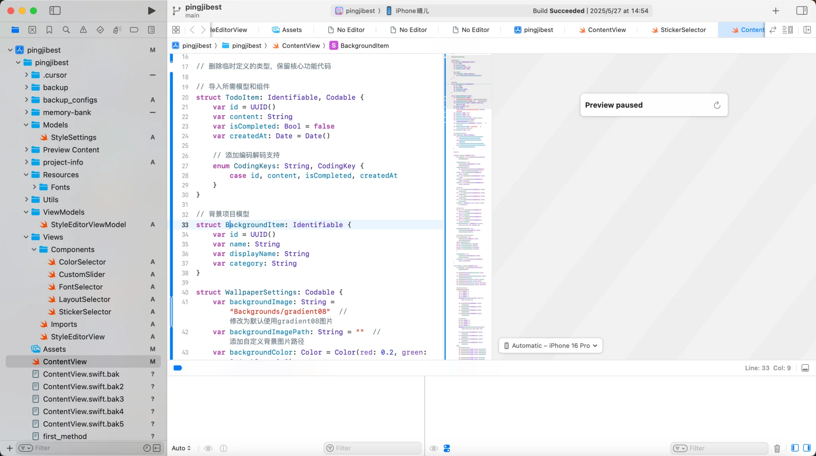Toggle the debug area visibility button

click(805, 368)
